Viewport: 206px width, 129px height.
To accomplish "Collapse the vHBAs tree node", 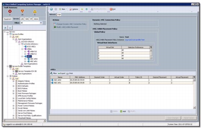I will point(22,49).
